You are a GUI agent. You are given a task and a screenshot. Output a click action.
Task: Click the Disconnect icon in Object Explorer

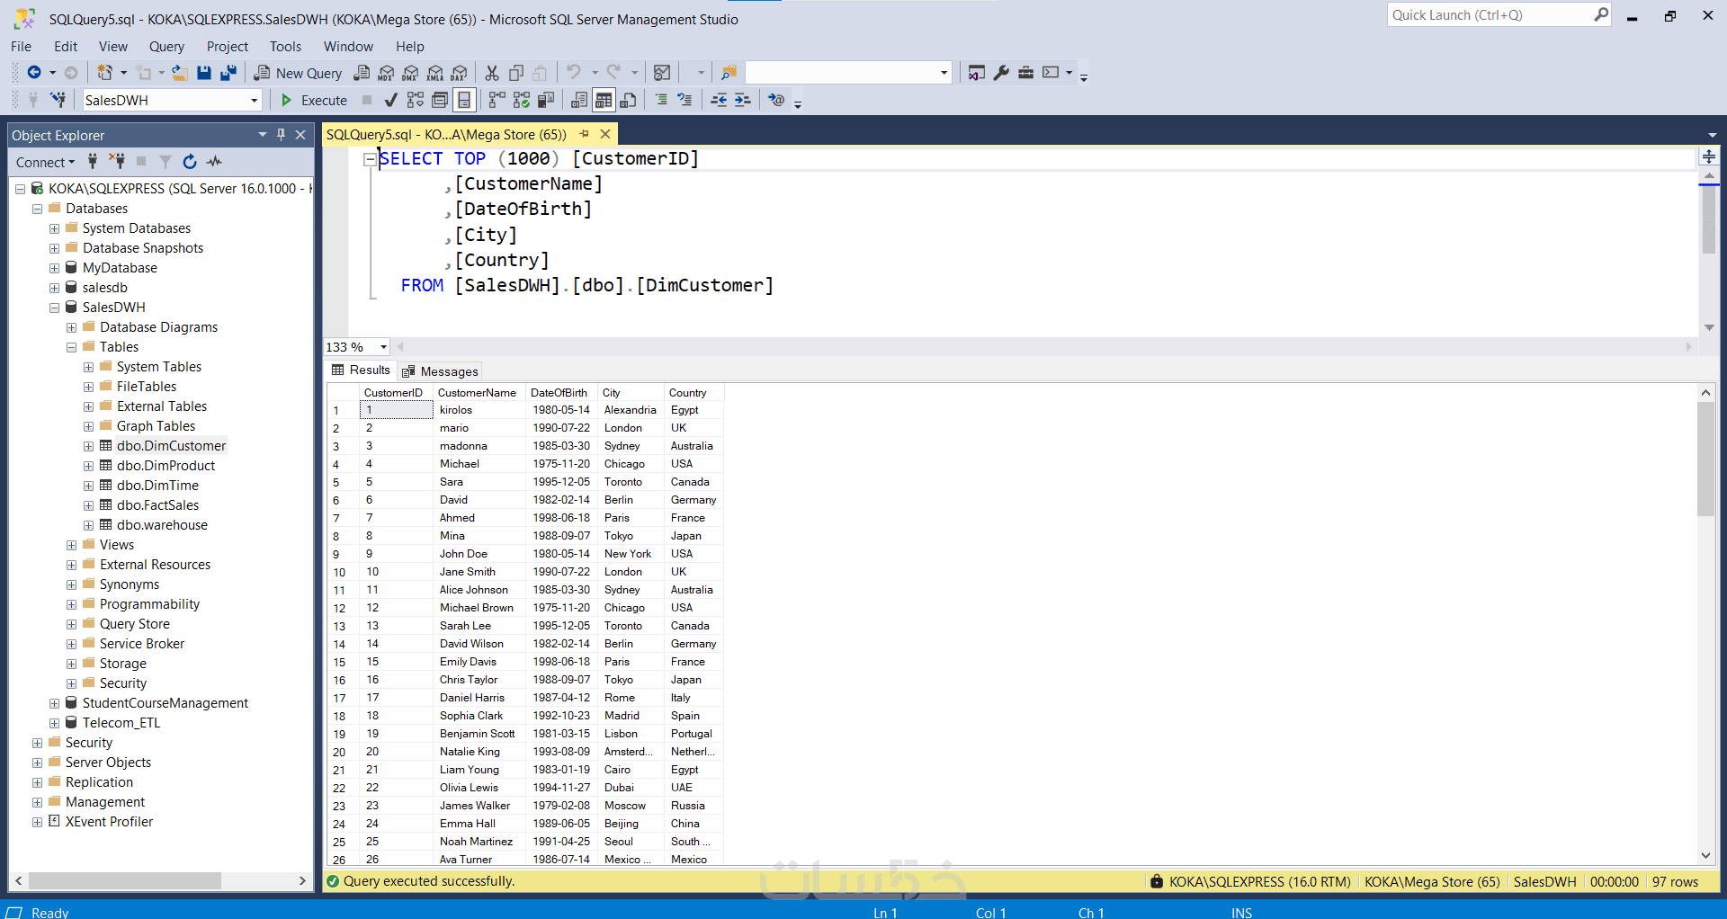[117, 162]
